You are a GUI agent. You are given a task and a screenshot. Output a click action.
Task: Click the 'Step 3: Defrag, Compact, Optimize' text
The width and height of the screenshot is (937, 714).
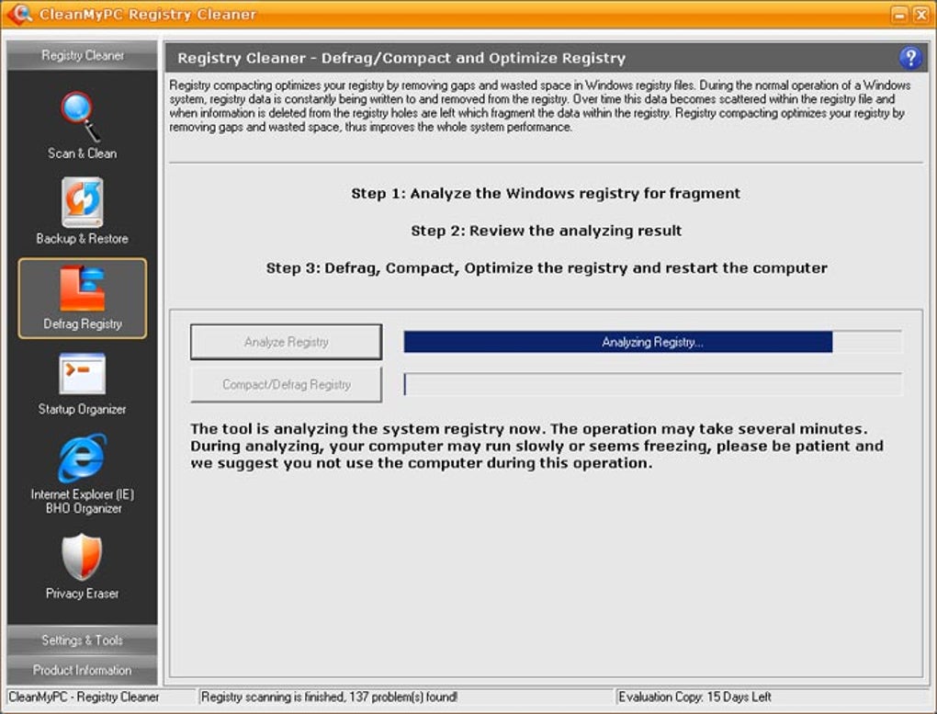[x=547, y=268]
